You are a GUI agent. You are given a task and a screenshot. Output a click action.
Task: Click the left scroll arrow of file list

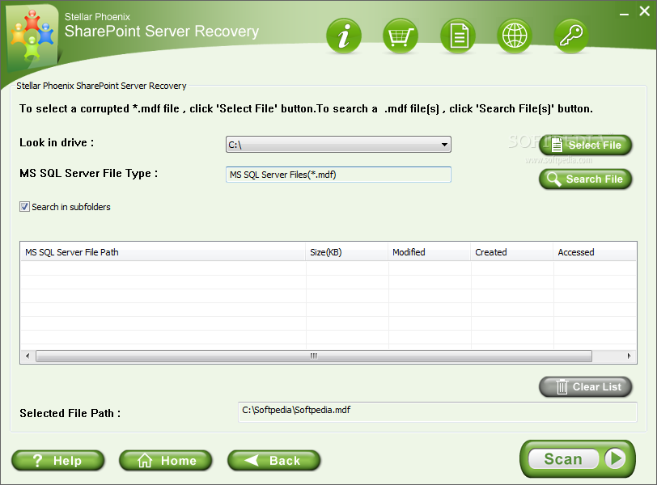point(28,356)
